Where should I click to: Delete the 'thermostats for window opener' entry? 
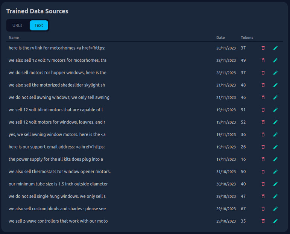pos(263,172)
